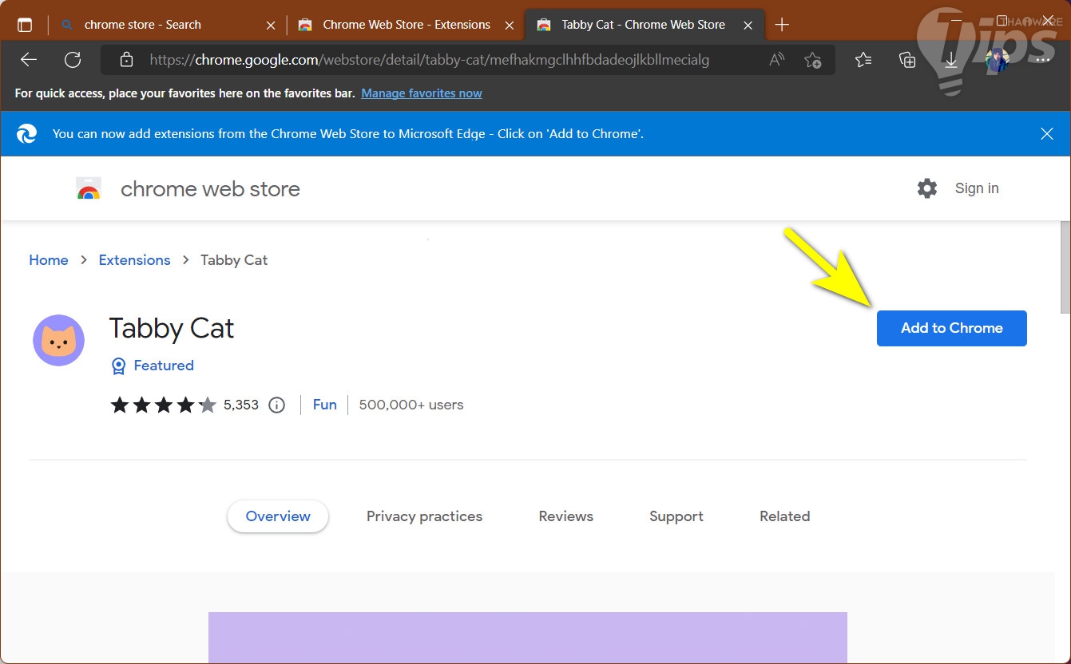Go to Extensions breadcrumb link
Screen dimensions: 1071x664
pos(134,260)
